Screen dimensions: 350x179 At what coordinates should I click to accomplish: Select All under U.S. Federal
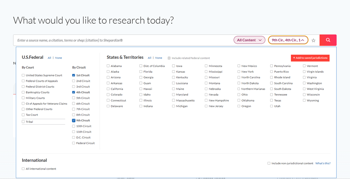click(49, 58)
